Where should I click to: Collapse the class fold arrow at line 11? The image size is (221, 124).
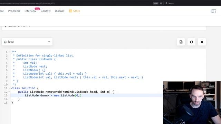coord(9,88)
